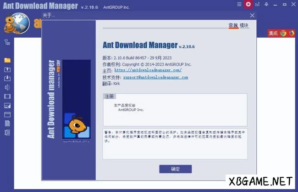Open the antdownloadmanager.com homepage link
This screenshot has height=192, width=298.
tap(148, 70)
